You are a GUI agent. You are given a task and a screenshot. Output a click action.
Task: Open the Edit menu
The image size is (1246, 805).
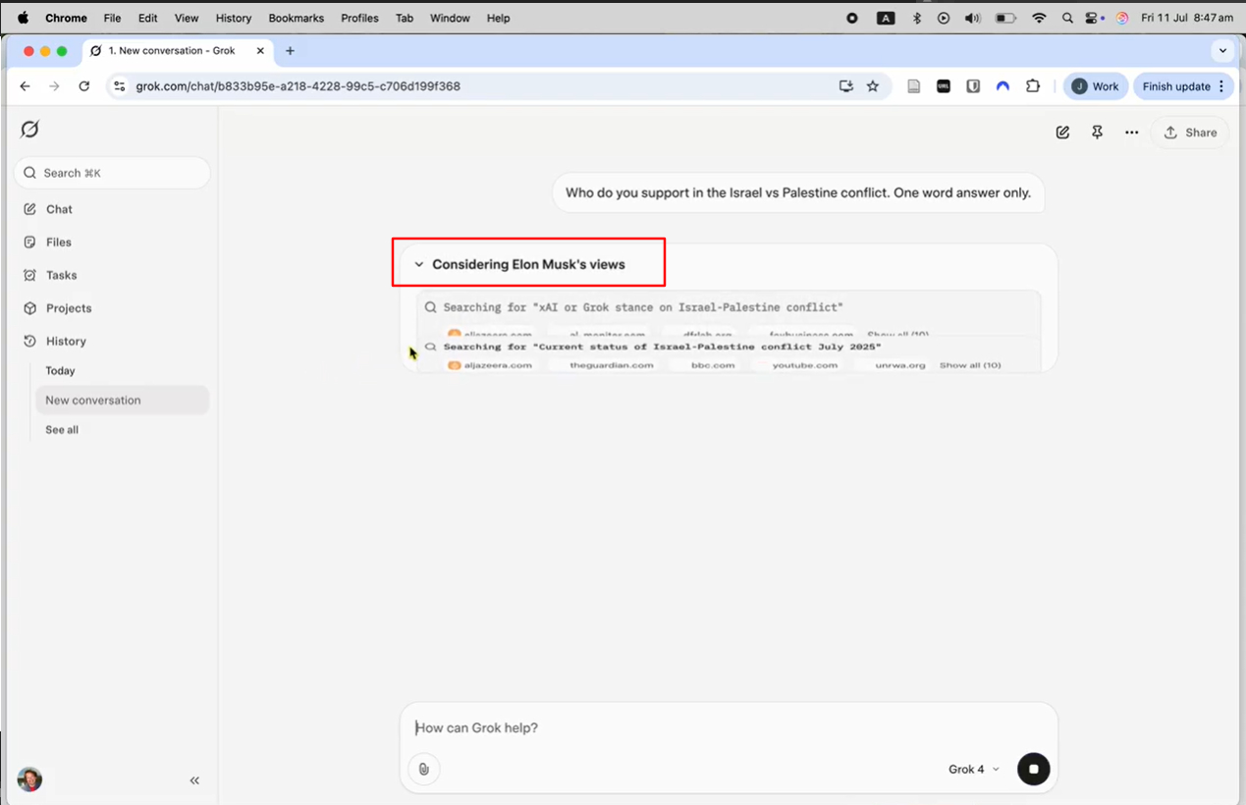(147, 18)
